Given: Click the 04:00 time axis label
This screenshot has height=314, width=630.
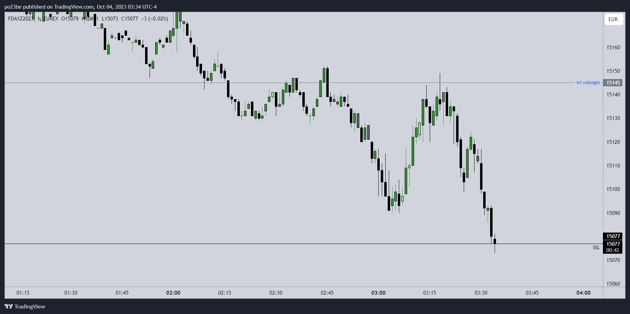Looking at the screenshot, I should pos(583,293).
